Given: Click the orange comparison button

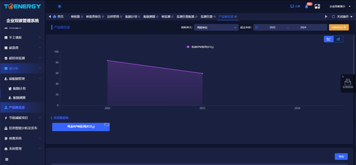Looking at the screenshot, I should click(x=339, y=27).
